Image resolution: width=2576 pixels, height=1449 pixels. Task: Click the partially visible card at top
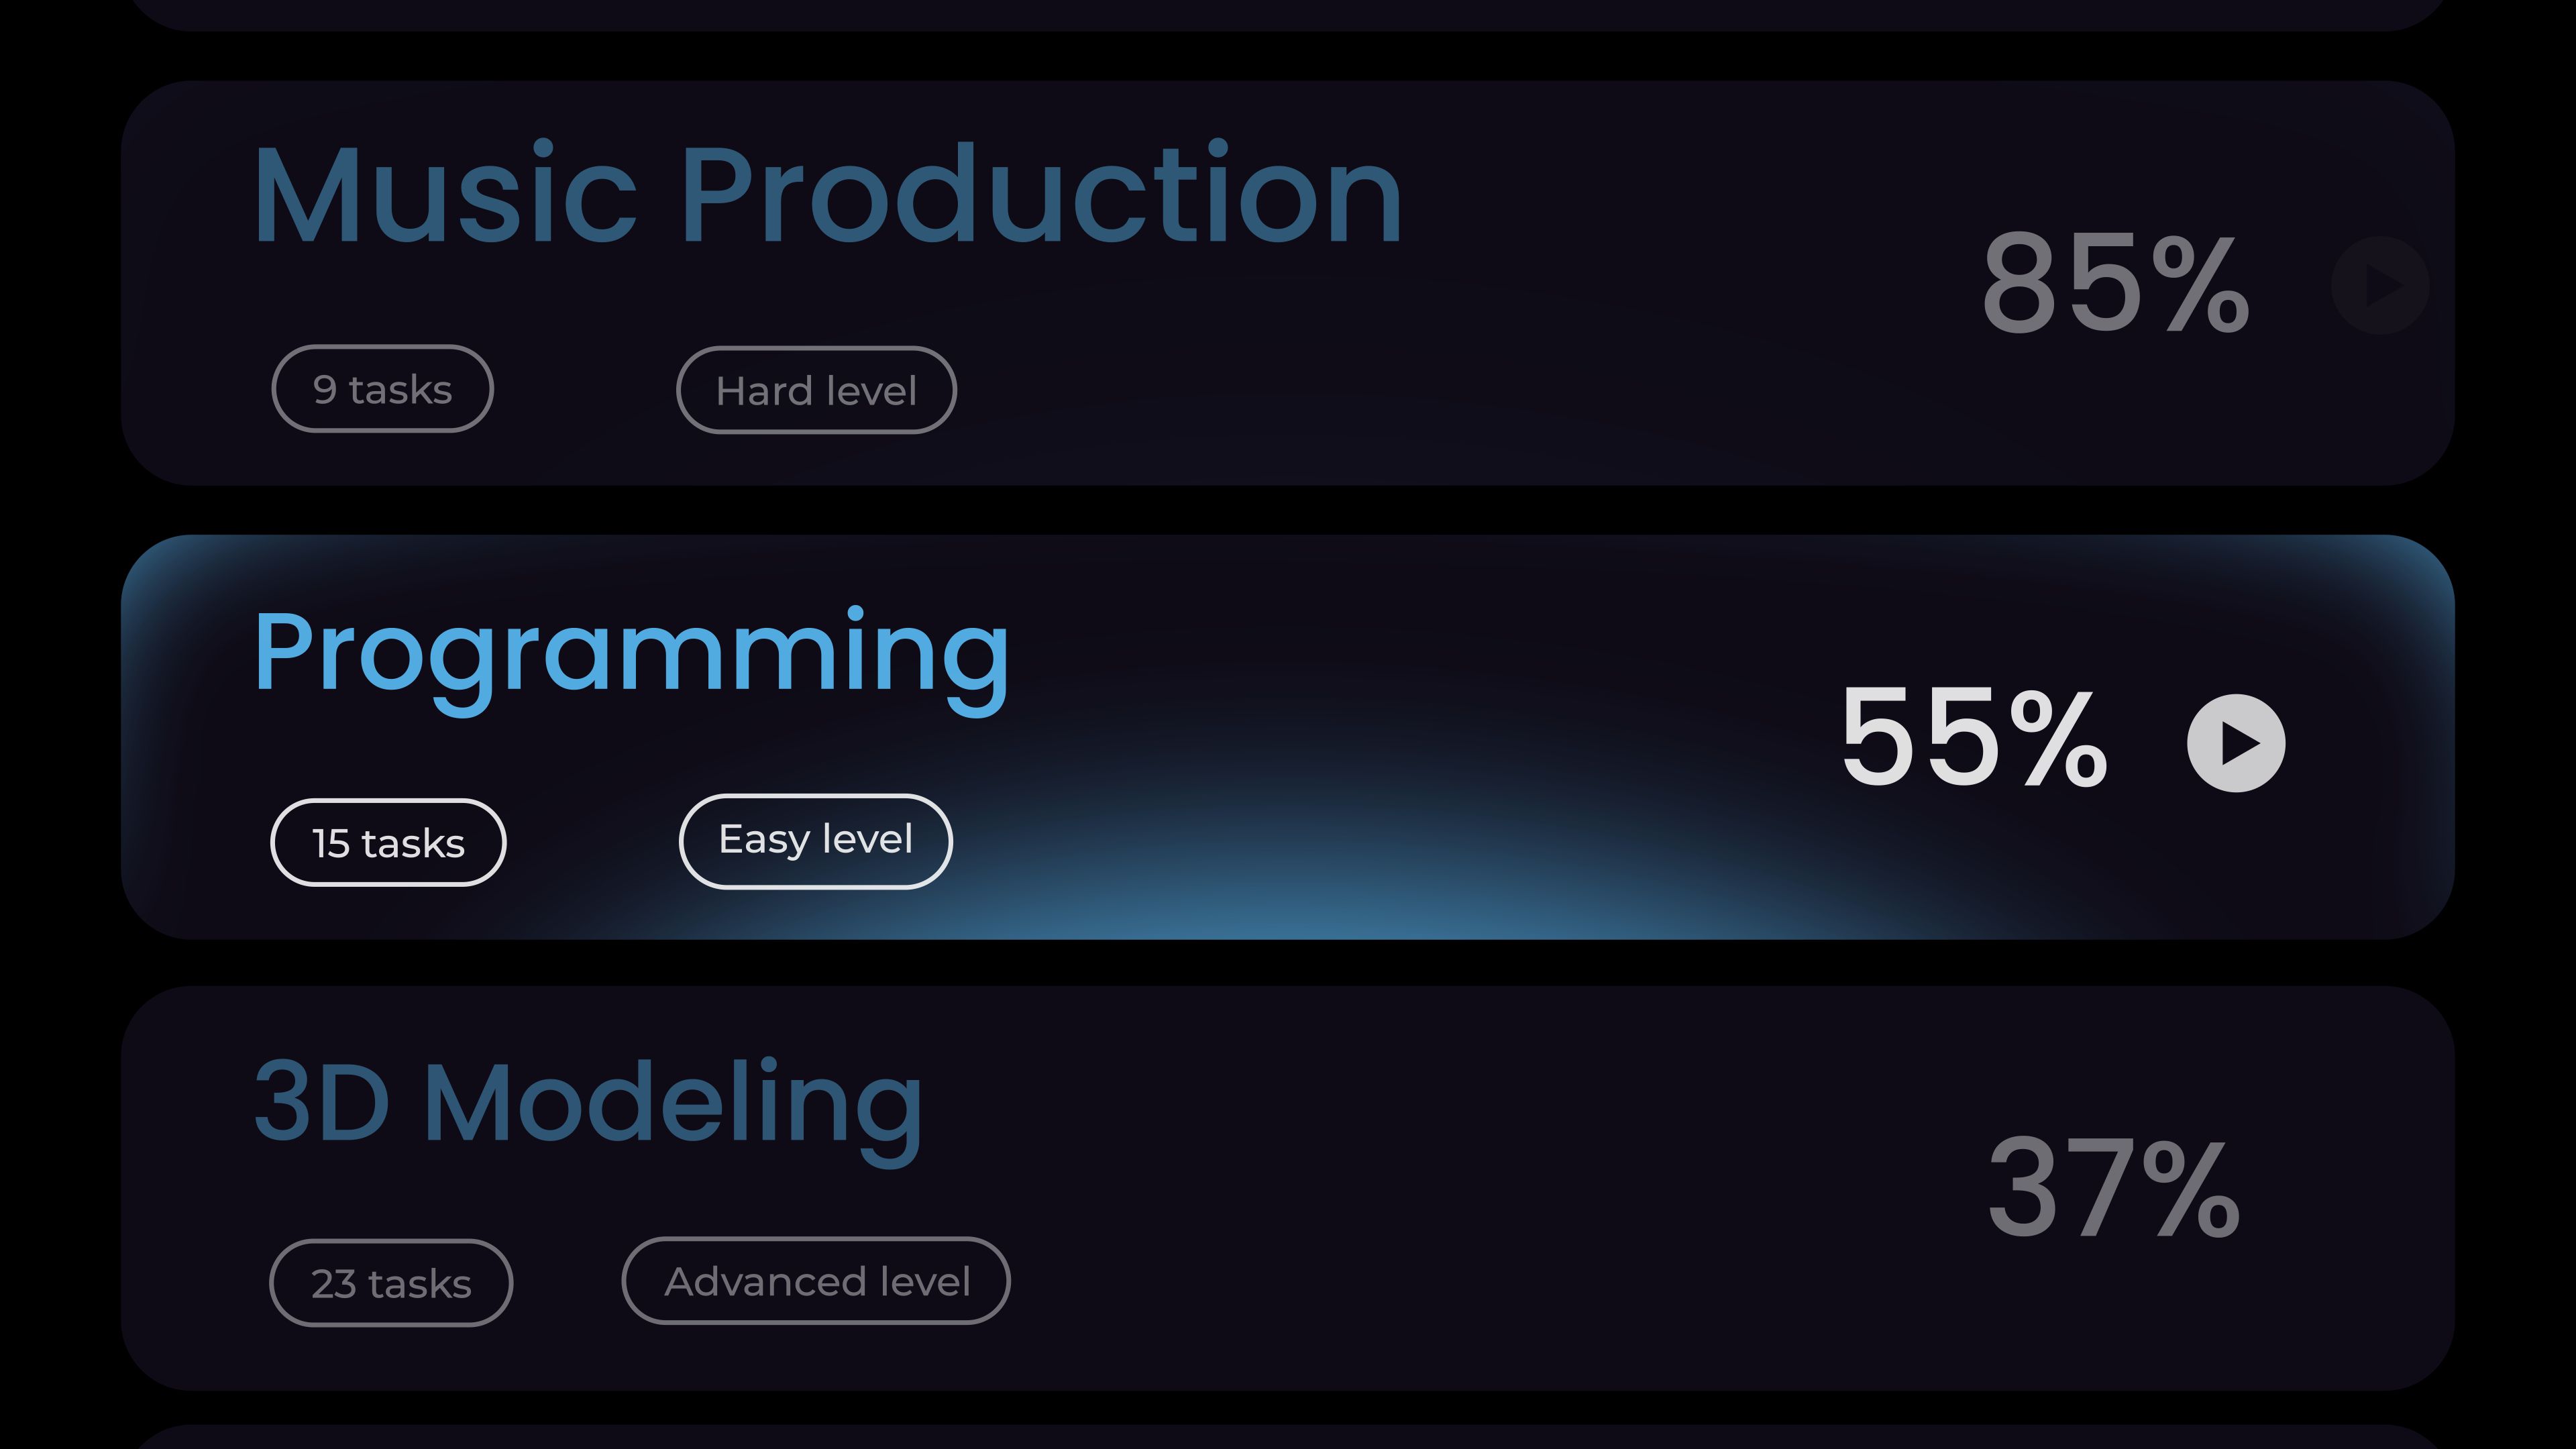point(1288,14)
